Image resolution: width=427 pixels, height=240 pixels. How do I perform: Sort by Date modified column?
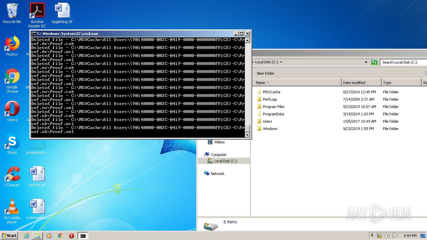click(362, 83)
